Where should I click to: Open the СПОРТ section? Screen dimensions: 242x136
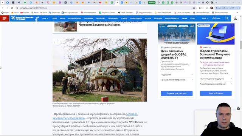[192, 19]
